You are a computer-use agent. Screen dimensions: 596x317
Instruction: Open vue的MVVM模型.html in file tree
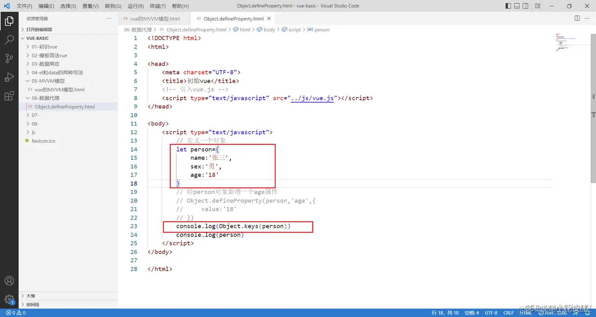tap(68, 90)
